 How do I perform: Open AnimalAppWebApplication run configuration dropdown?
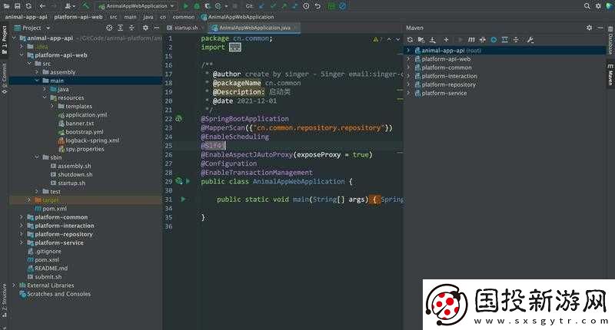point(136,5)
